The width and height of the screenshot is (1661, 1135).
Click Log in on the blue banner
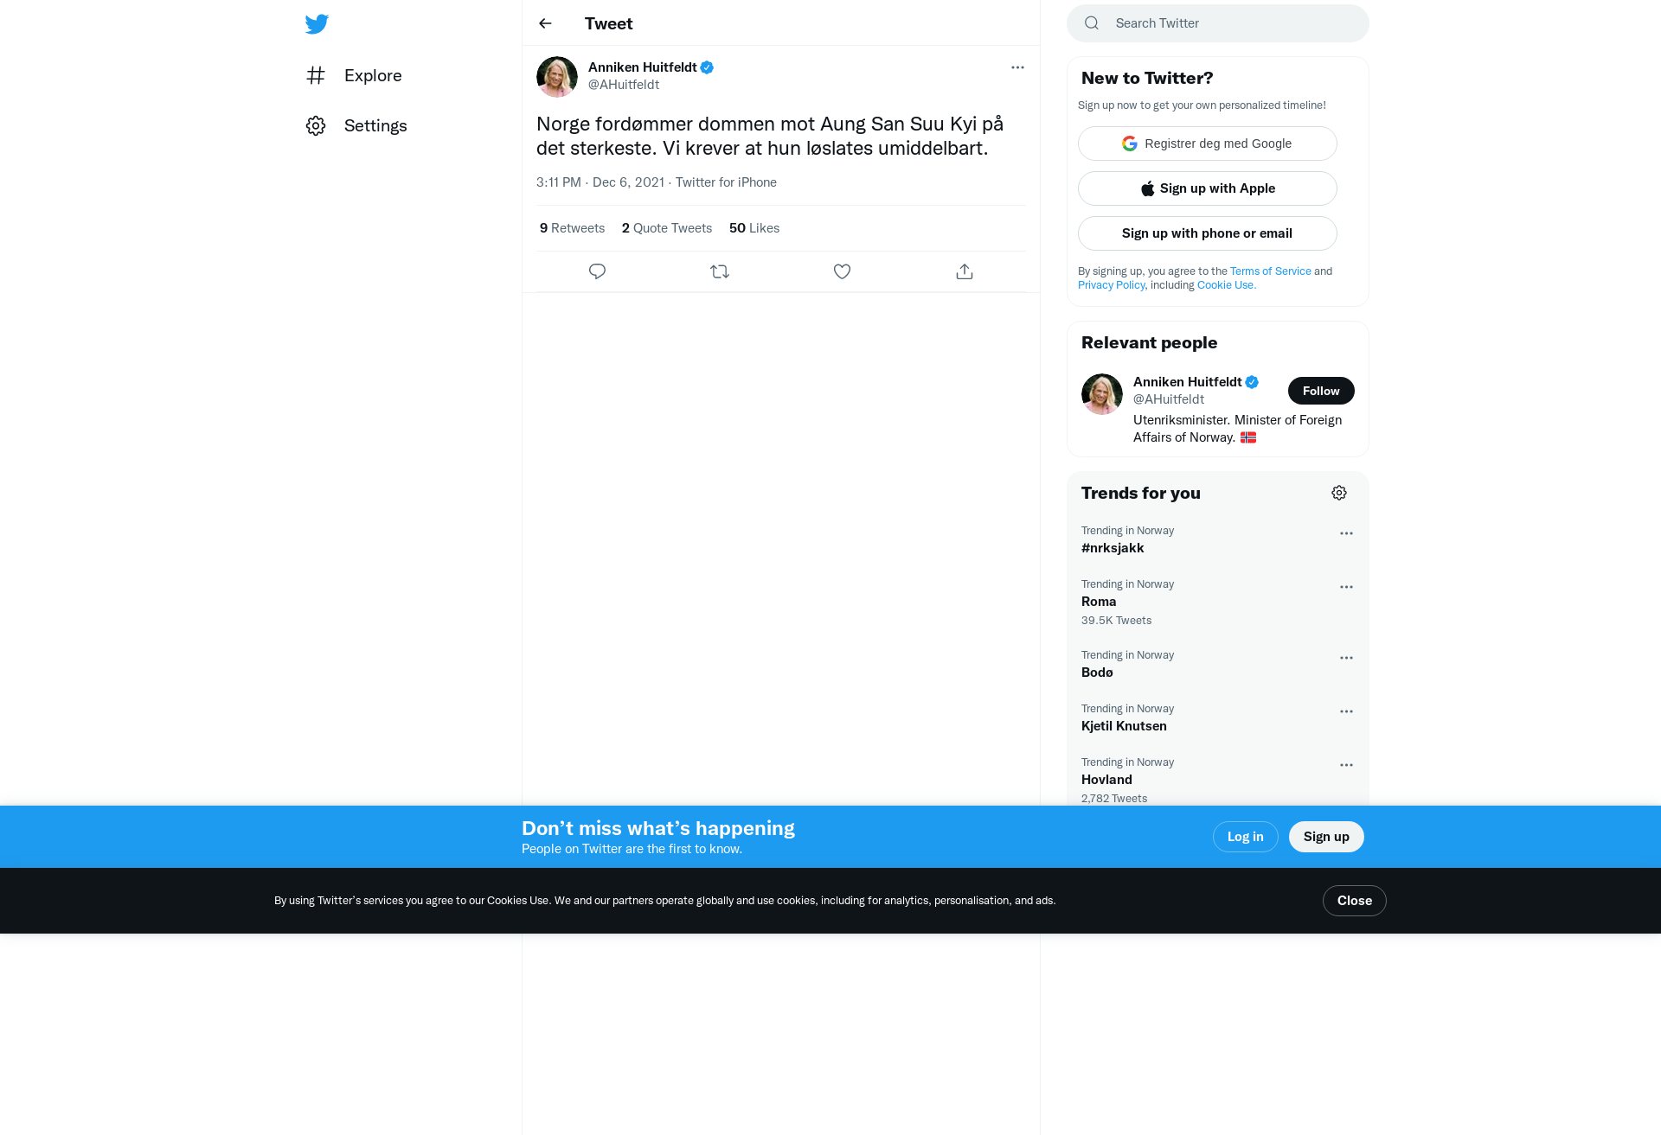[x=1245, y=837]
